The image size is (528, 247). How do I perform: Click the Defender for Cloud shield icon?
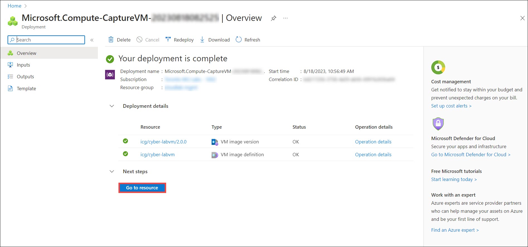click(x=438, y=124)
